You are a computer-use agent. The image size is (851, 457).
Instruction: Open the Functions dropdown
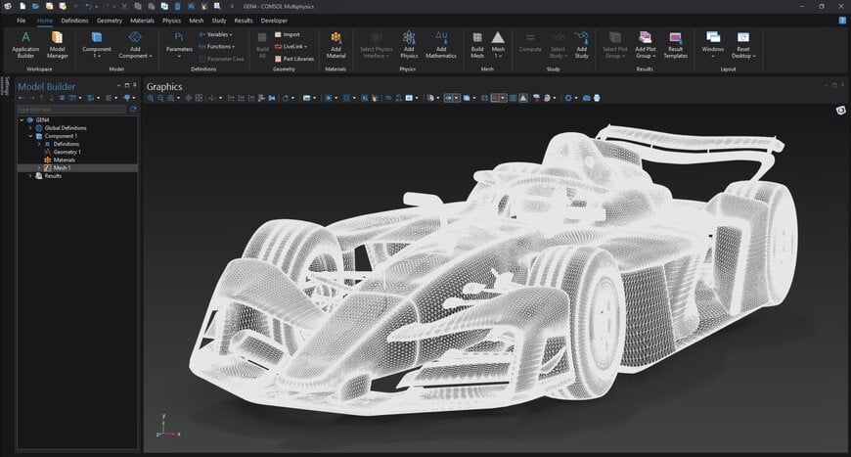217,47
